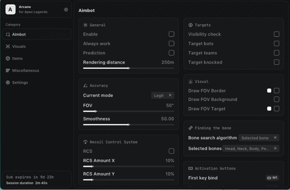Clear the Legit mode with its X
Viewport: 290px width, 190px height.
170,95
